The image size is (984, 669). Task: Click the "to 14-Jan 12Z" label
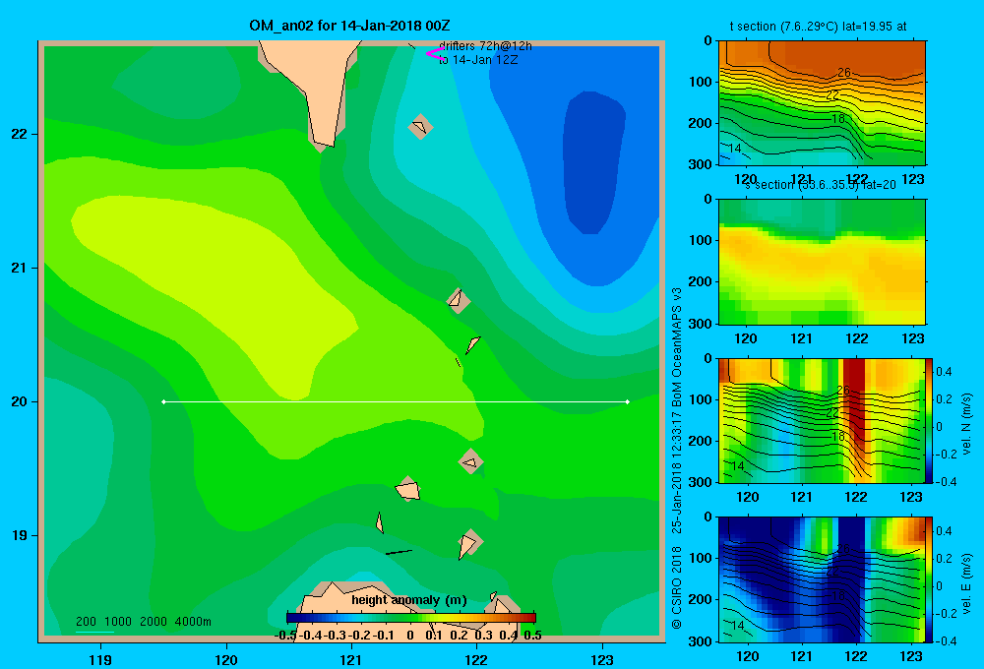click(x=478, y=60)
